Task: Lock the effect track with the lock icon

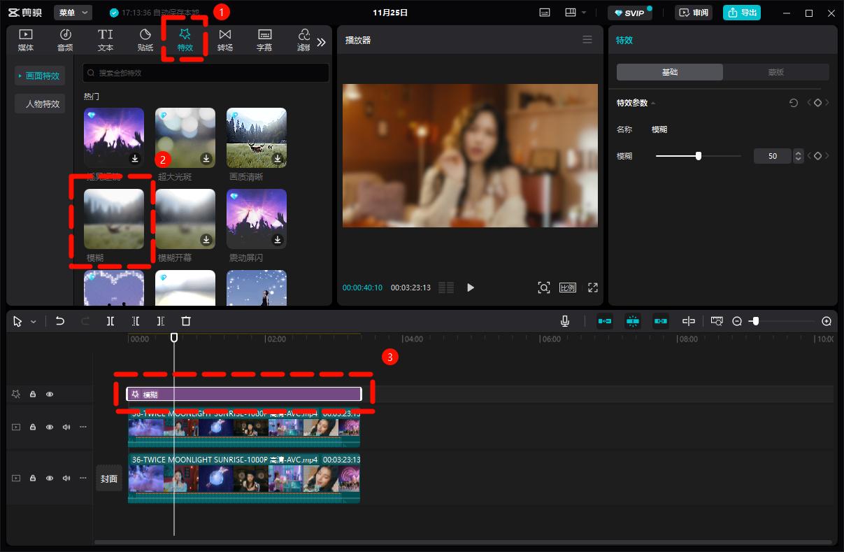Action: click(33, 395)
